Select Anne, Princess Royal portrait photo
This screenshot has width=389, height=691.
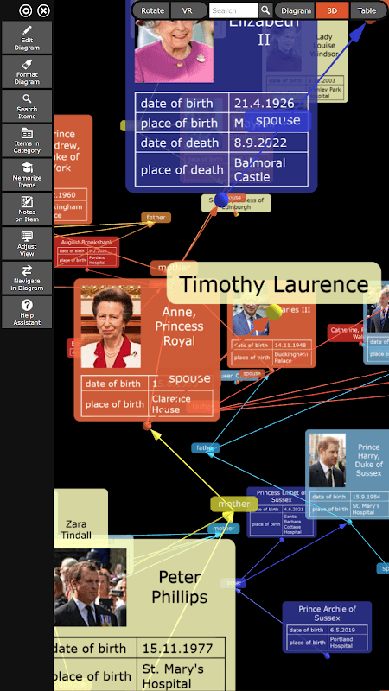coord(111,326)
